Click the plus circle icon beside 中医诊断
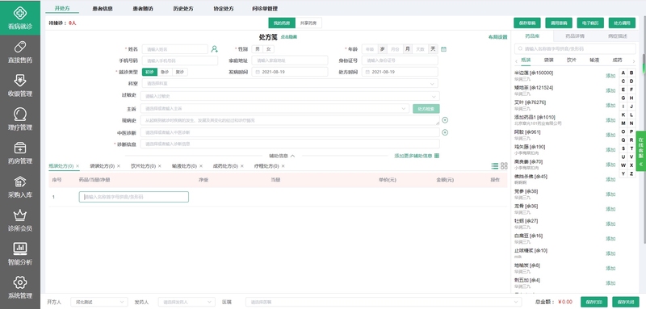 pyautogui.click(x=445, y=132)
